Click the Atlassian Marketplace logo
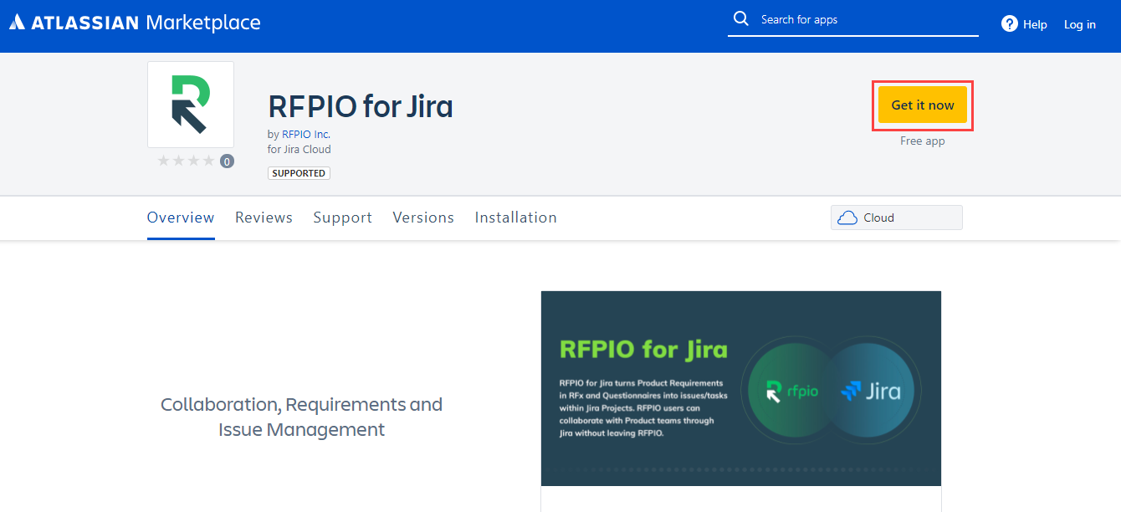 click(135, 23)
